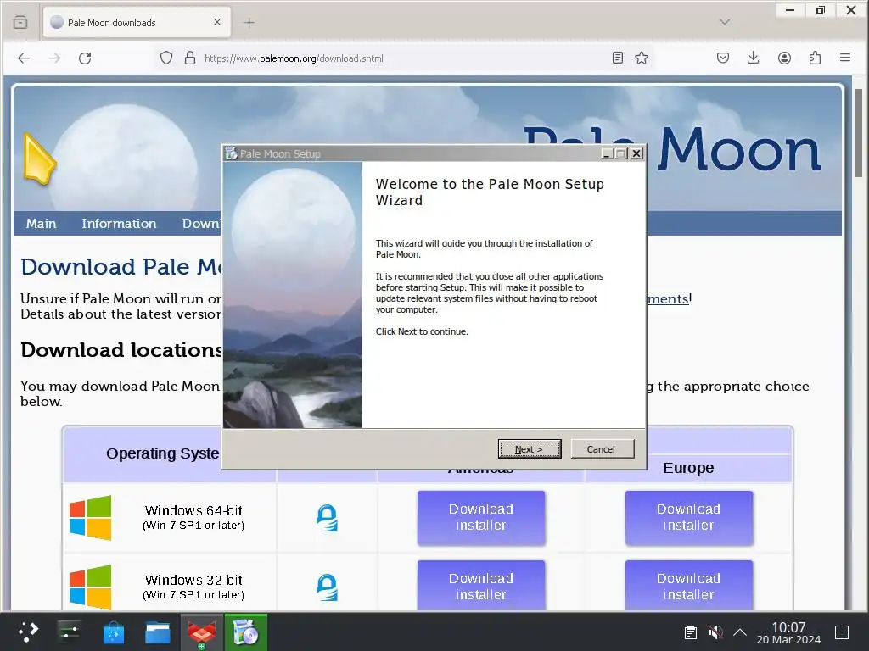Bookmark this page with the star icon
The height and width of the screenshot is (651, 869).
[642, 58]
